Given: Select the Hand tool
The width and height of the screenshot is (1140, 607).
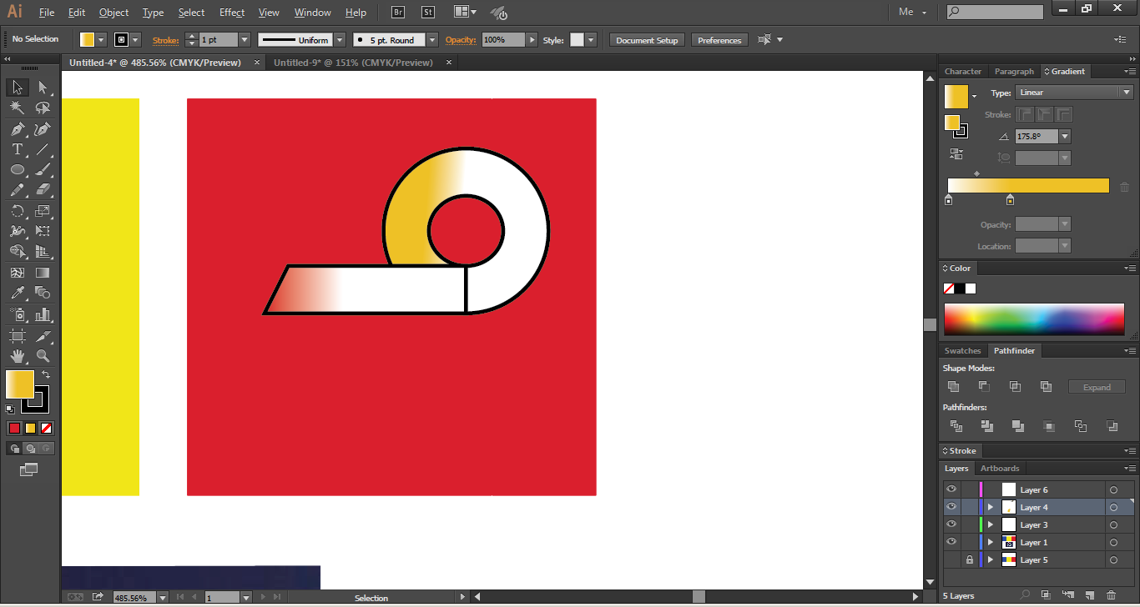Looking at the screenshot, I should (x=18, y=356).
